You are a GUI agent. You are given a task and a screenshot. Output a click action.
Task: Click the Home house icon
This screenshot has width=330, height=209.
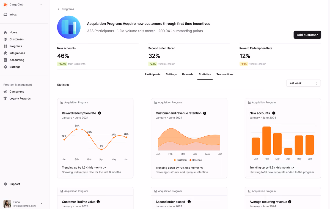pos(5,32)
